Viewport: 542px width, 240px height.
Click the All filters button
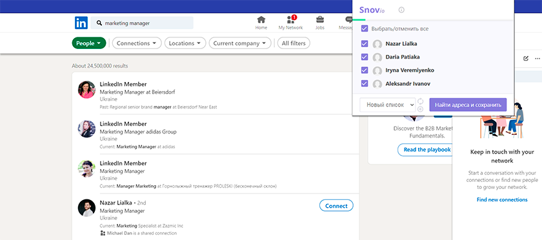pos(294,43)
